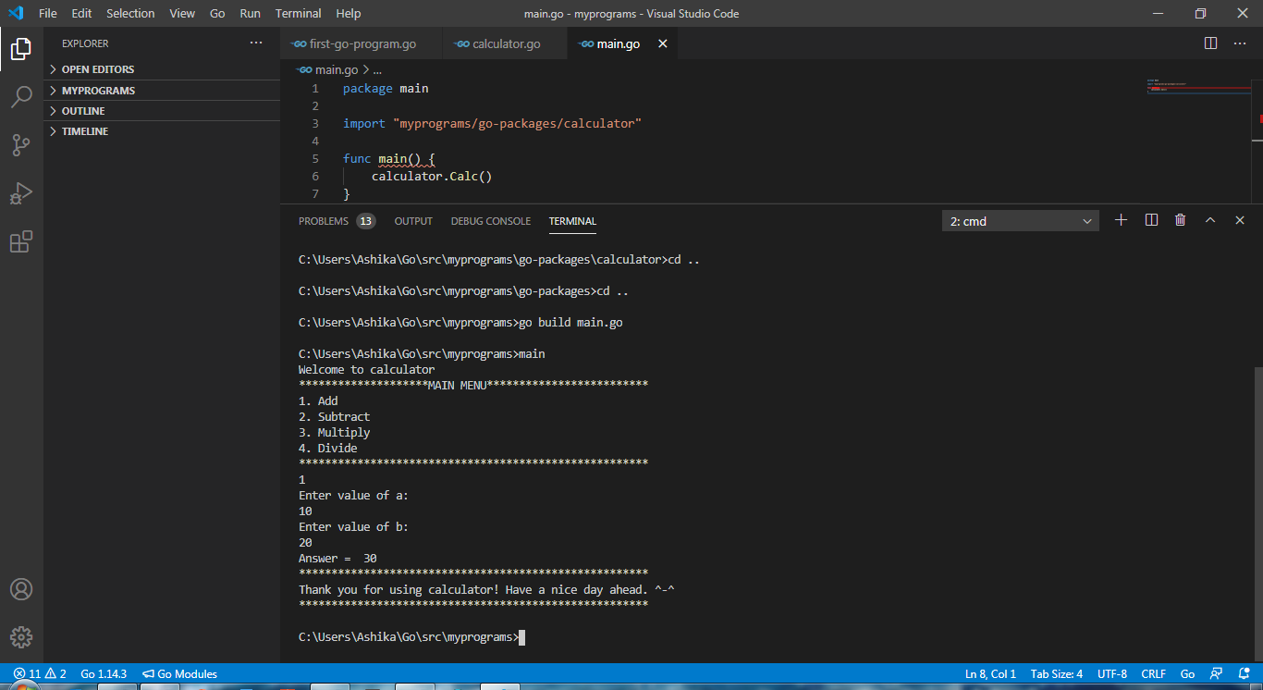This screenshot has width=1263, height=690.
Task: Click the terminal vertical scrollbar
Action: [x=1257, y=513]
